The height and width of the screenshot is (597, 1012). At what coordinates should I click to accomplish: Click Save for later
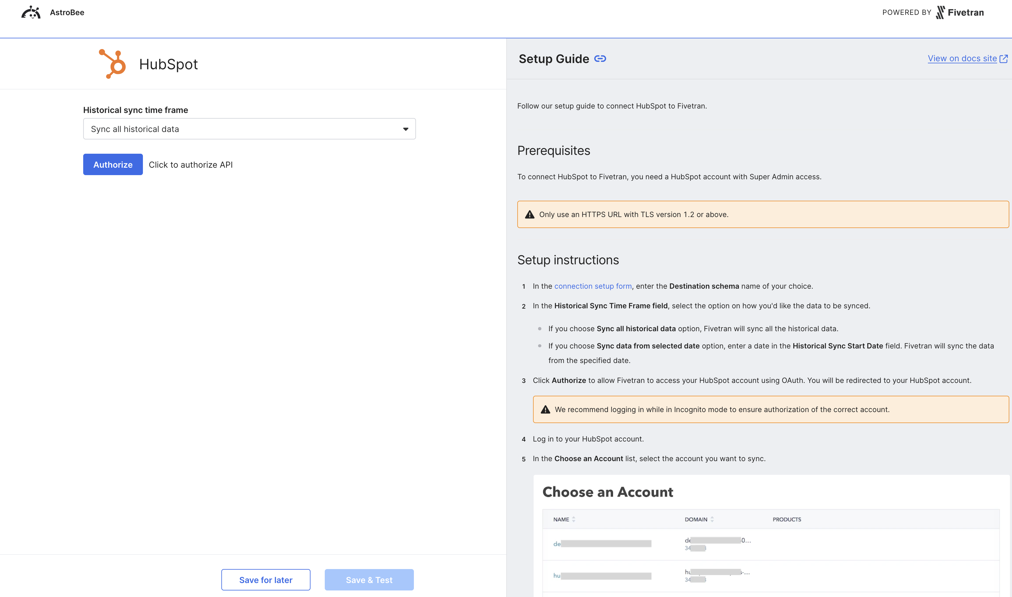tap(265, 580)
